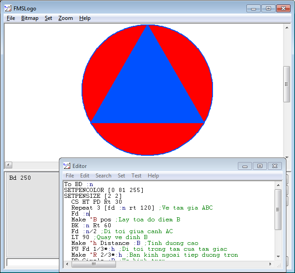Click the 'SETPENCOLOR [0 81 255]' line
The image size is (295, 273).
pos(104,190)
